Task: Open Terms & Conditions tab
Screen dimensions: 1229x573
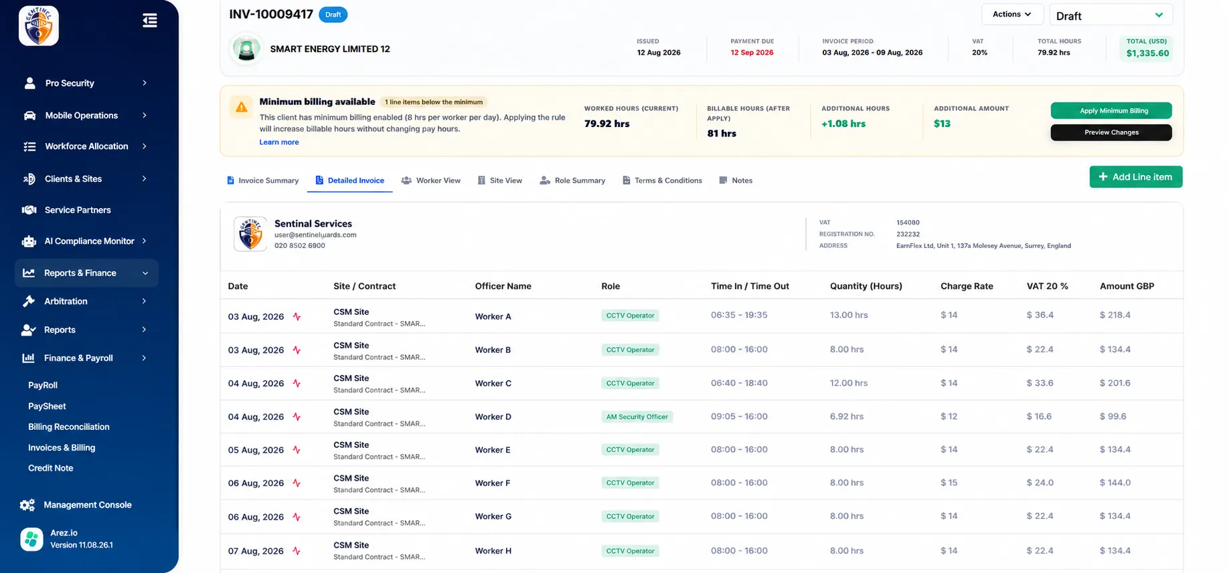Action: point(662,181)
